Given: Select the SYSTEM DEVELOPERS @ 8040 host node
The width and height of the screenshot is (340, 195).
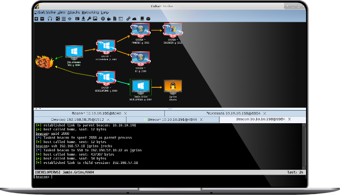Looking at the screenshot, I should coord(106,78).
